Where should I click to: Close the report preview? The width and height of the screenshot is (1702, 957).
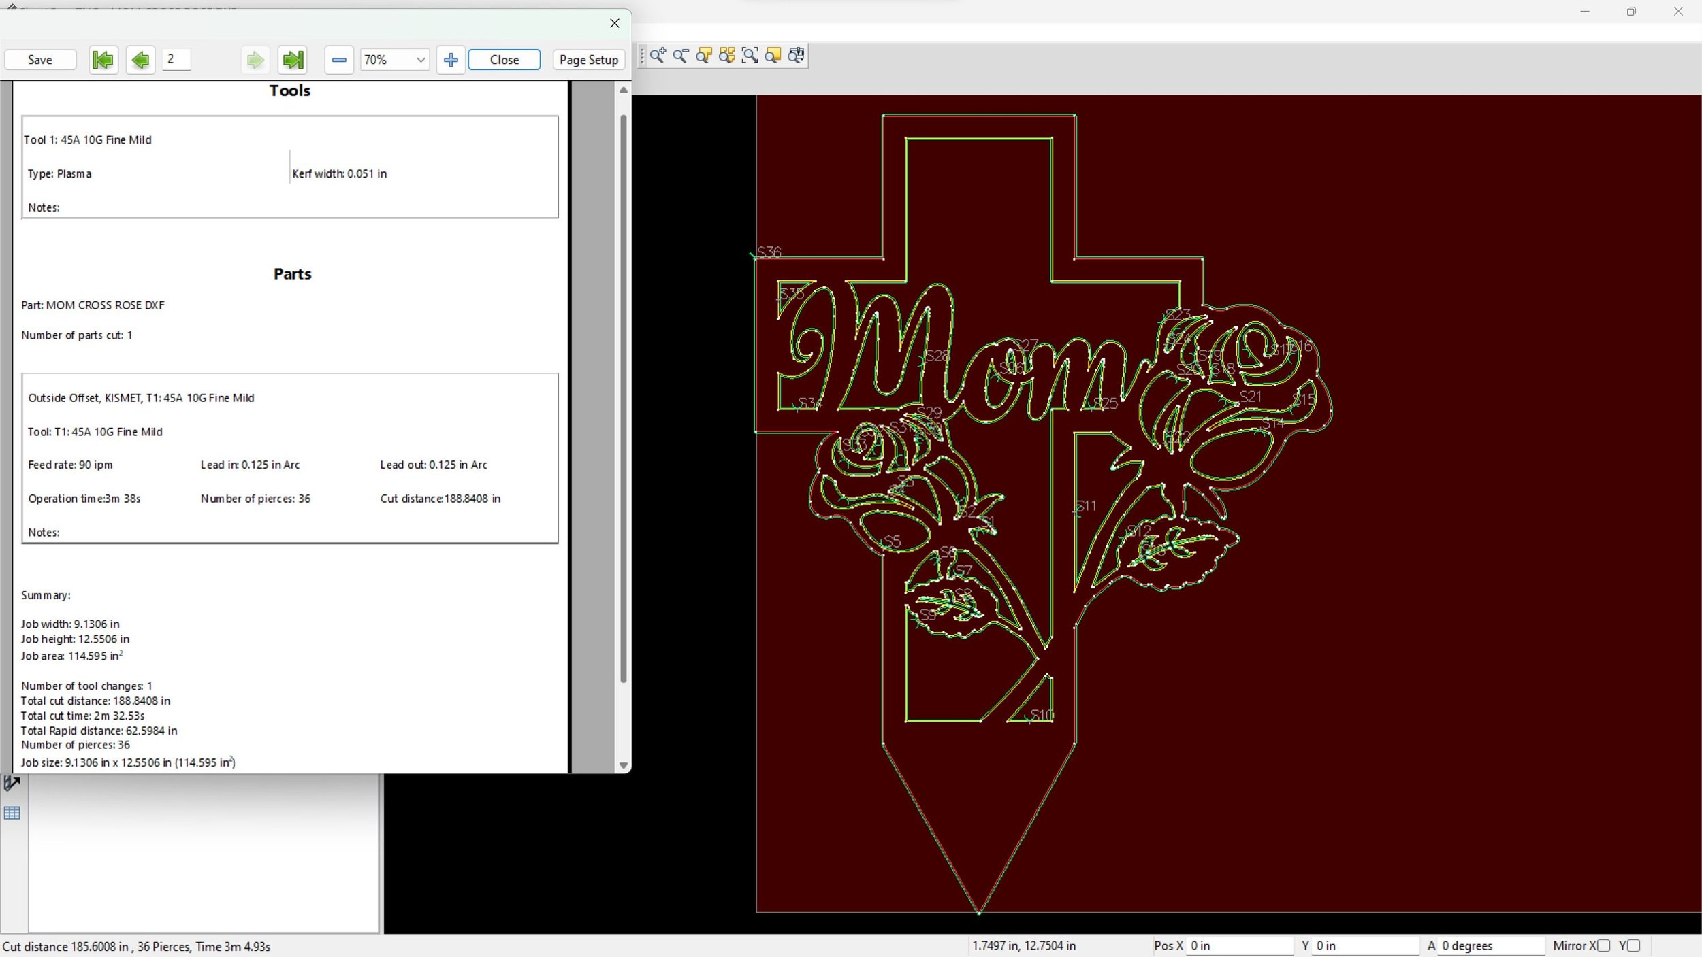point(504,60)
